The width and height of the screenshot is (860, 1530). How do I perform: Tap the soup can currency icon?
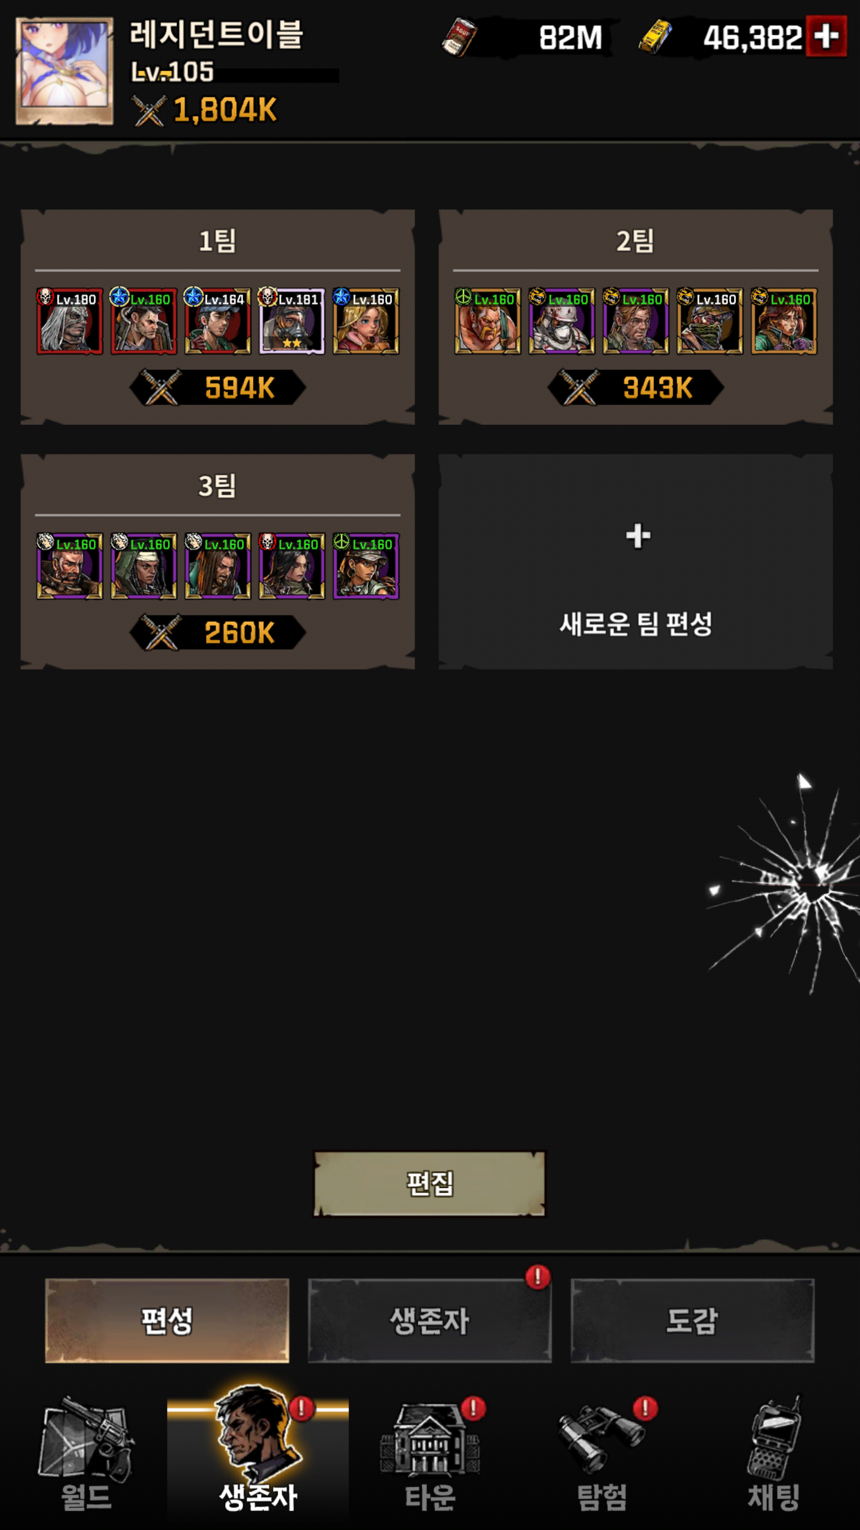459,37
